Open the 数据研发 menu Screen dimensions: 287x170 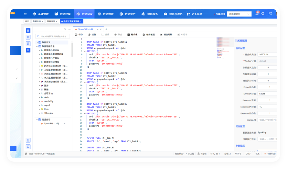click(x=84, y=14)
